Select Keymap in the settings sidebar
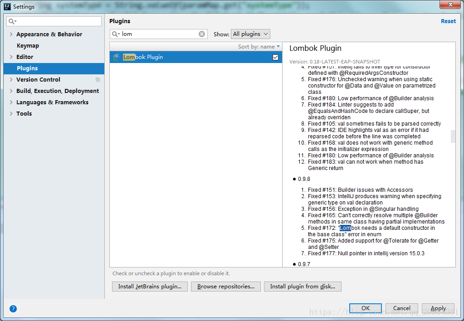The height and width of the screenshot is (321, 464). (28, 46)
